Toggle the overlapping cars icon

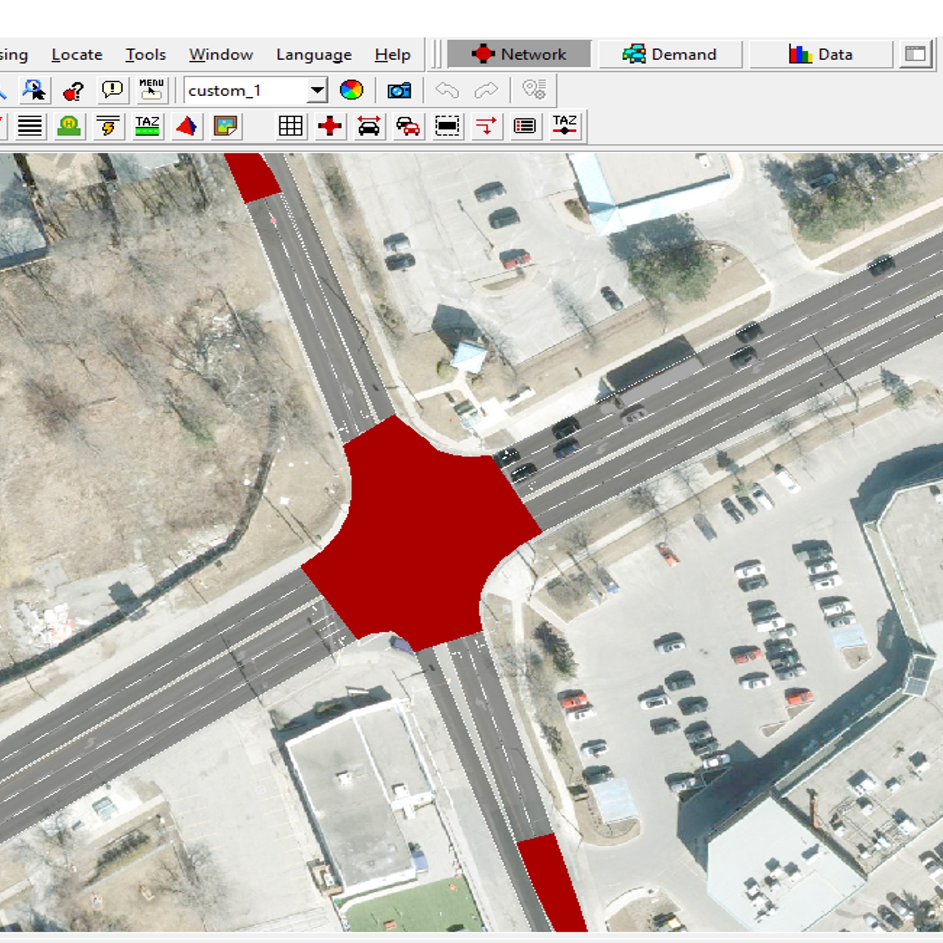(408, 127)
